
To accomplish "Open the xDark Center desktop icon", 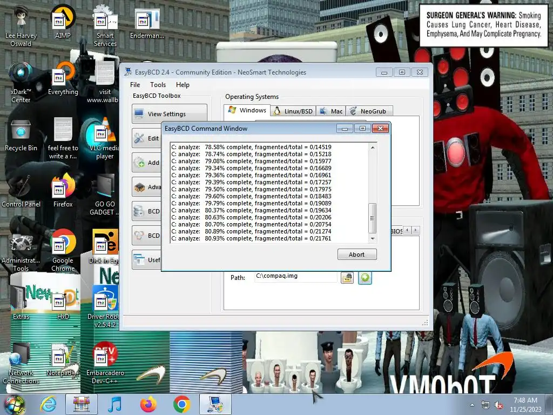I will click(x=21, y=82).
